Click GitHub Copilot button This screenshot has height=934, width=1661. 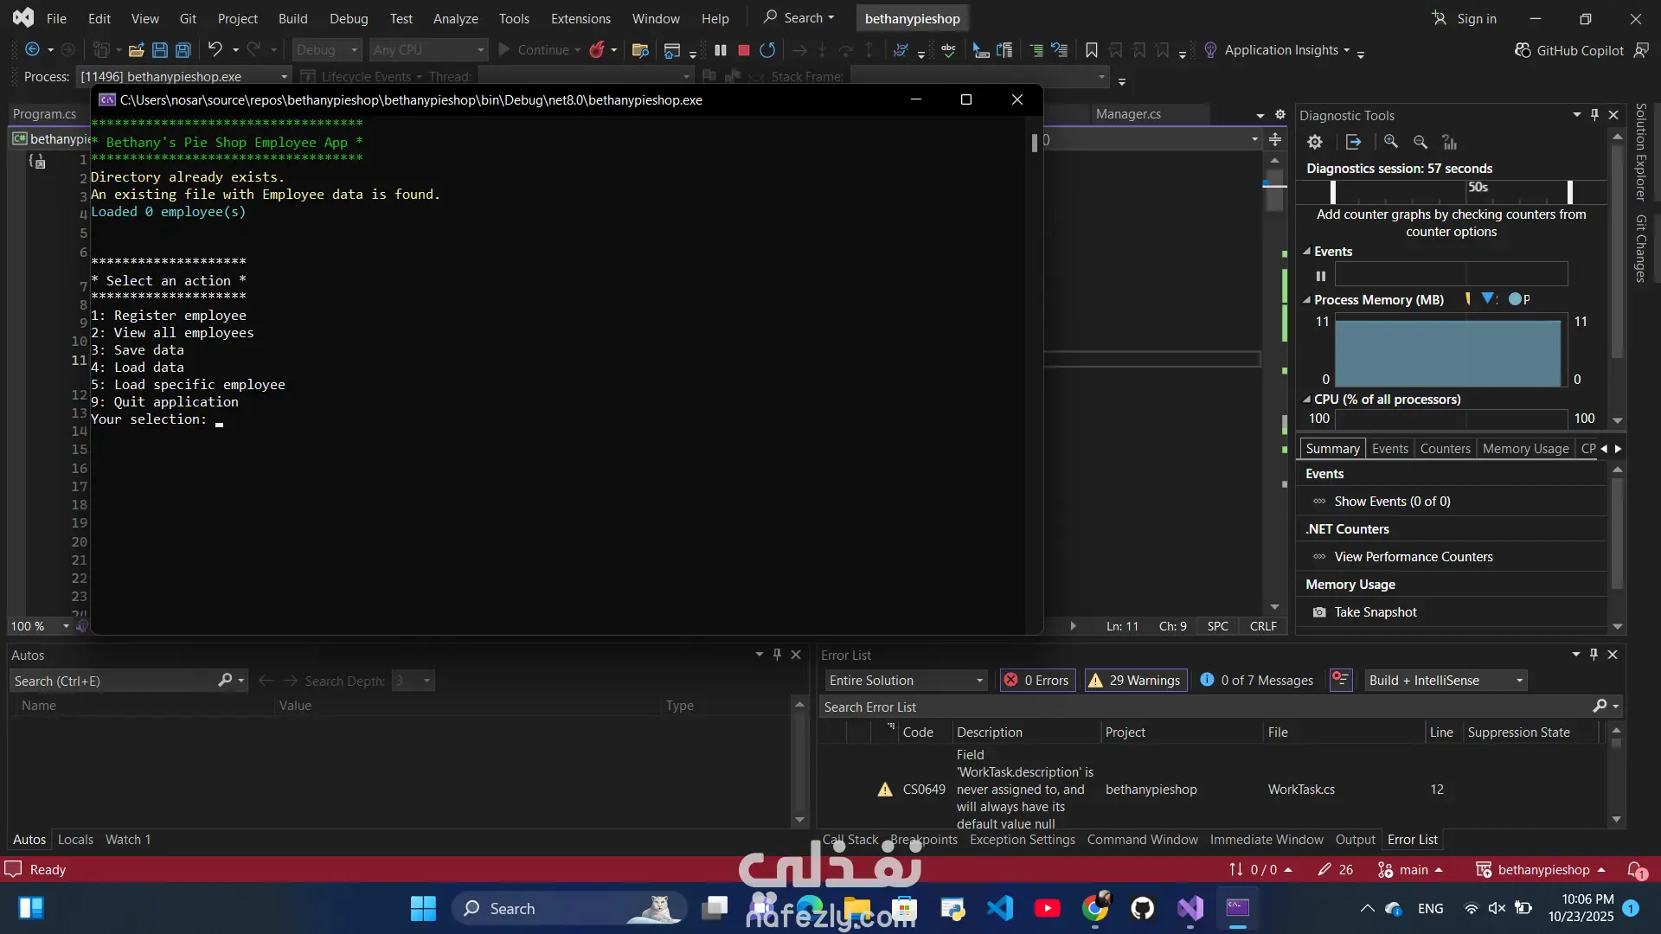pyautogui.click(x=1569, y=50)
